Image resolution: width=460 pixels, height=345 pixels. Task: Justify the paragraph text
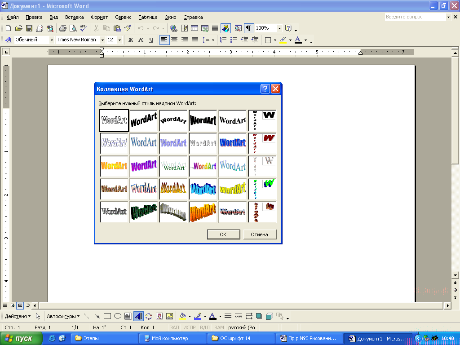click(x=195, y=40)
